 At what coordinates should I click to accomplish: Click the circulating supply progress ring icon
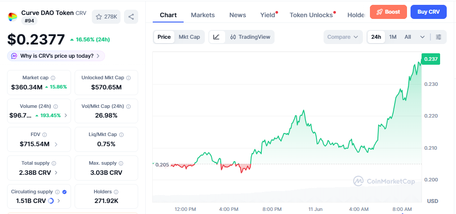coord(51,201)
